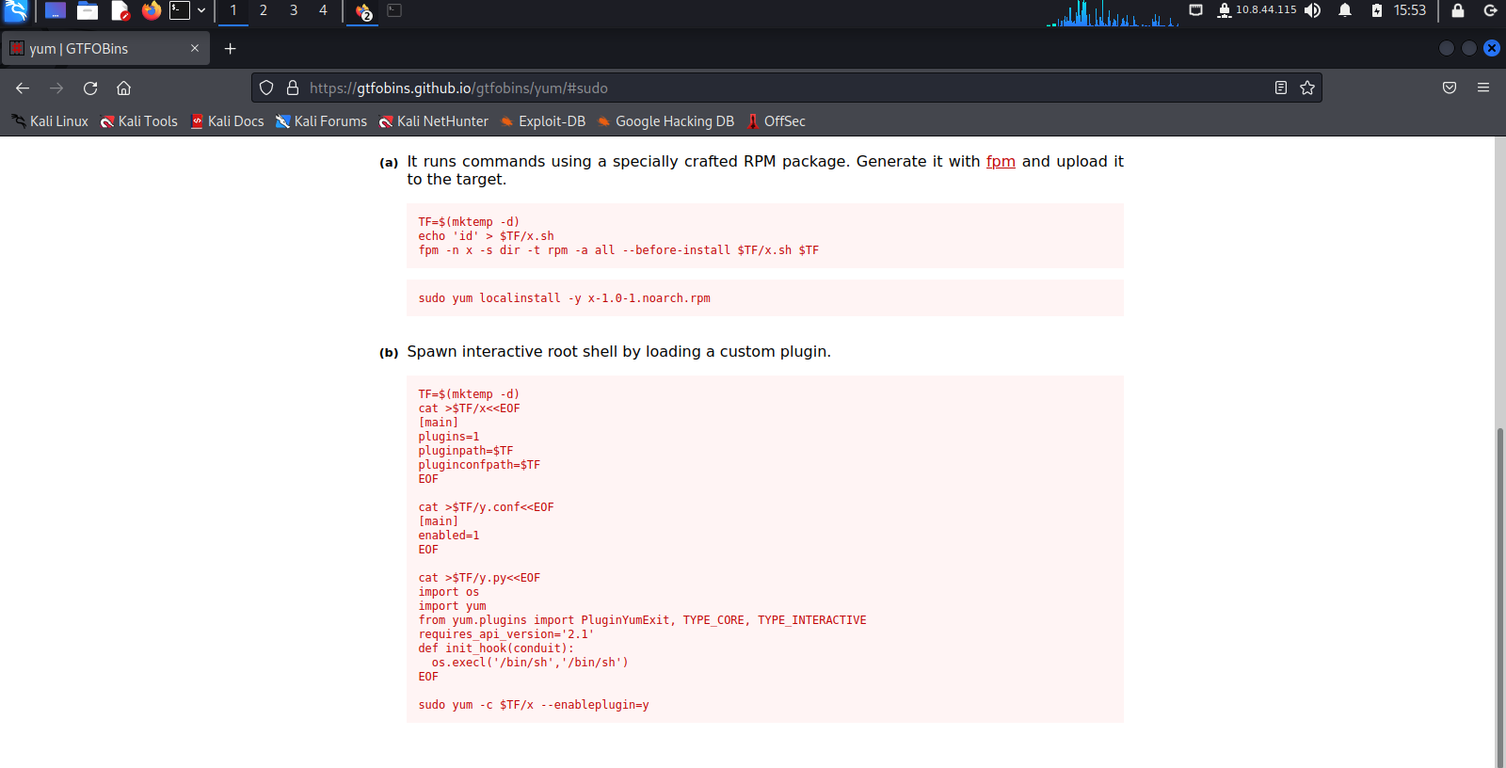Open the Kali Forums bookmark

[x=321, y=121]
